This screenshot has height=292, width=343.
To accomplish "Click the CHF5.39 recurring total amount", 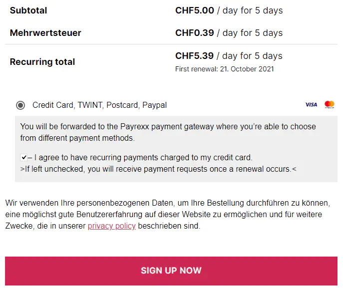I will point(195,56).
